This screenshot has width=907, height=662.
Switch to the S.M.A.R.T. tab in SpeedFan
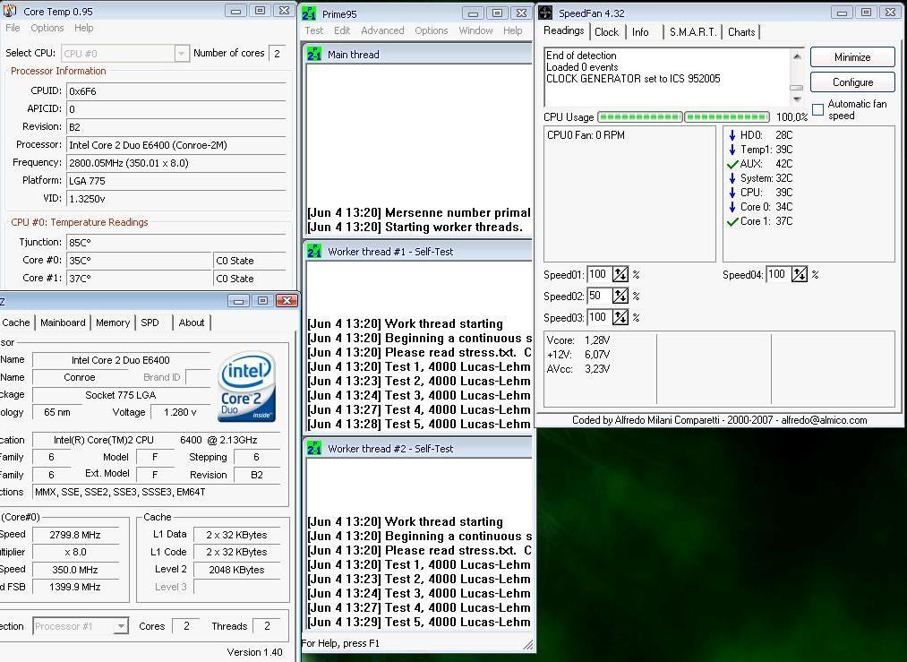click(x=692, y=32)
